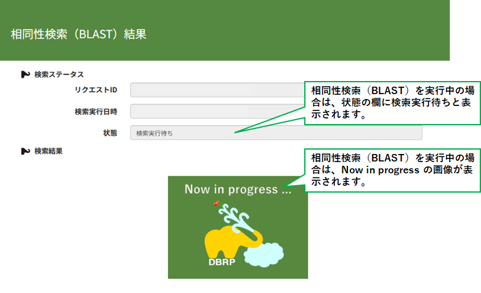Click the リクエストID input field
Viewport: 481px width, 293px height.
217,90
